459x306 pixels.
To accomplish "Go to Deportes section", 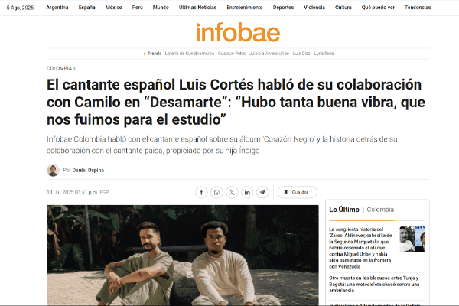I will [283, 8].
